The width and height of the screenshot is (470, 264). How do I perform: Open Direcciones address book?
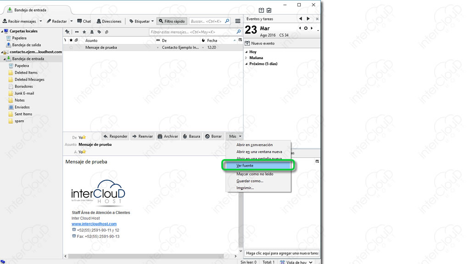109,21
